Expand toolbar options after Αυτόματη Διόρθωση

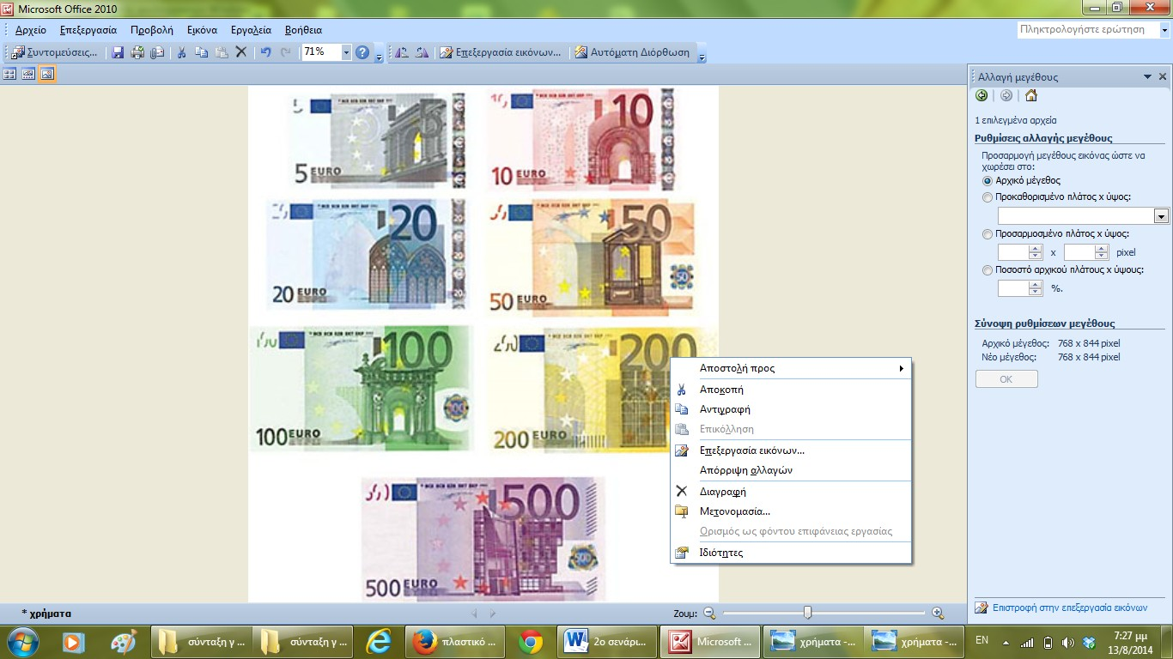point(702,57)
